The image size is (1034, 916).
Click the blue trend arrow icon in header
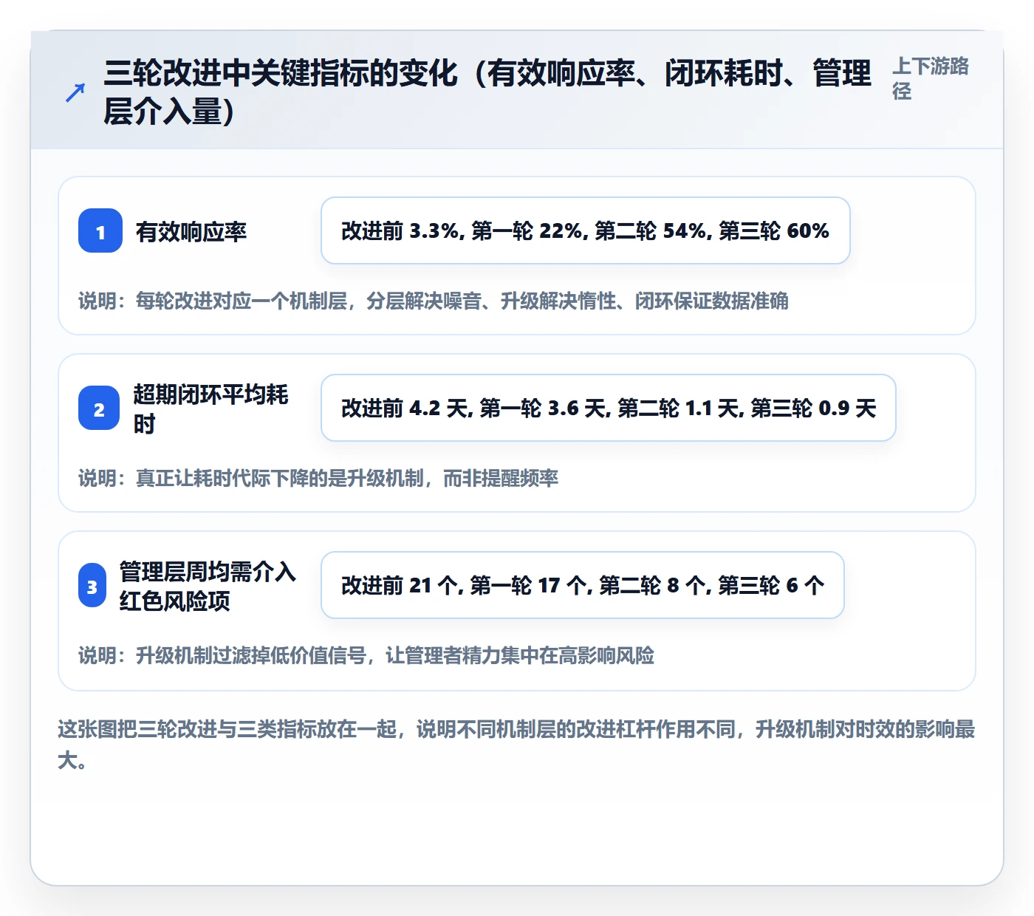pyautogui.click(x=75, y=93)
